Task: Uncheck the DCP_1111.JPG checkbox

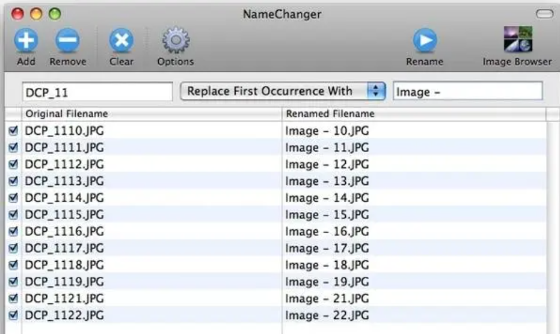Action: pyautogui.click(x=14, y=147)
